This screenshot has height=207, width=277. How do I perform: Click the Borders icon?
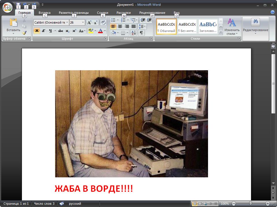[123, 33]
